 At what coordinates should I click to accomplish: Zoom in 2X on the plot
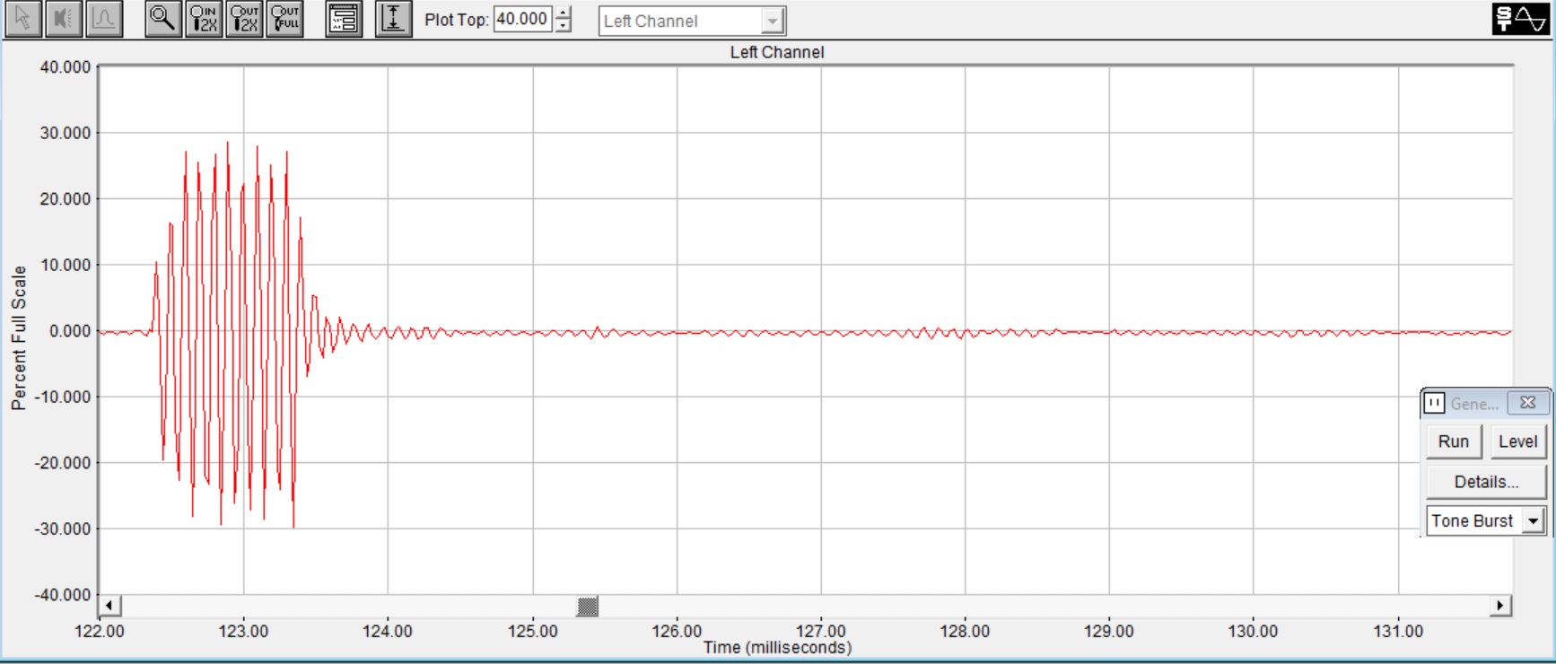(x=204, y=19)
